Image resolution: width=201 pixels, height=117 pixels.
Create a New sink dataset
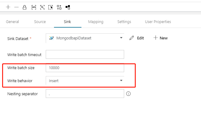160,38
